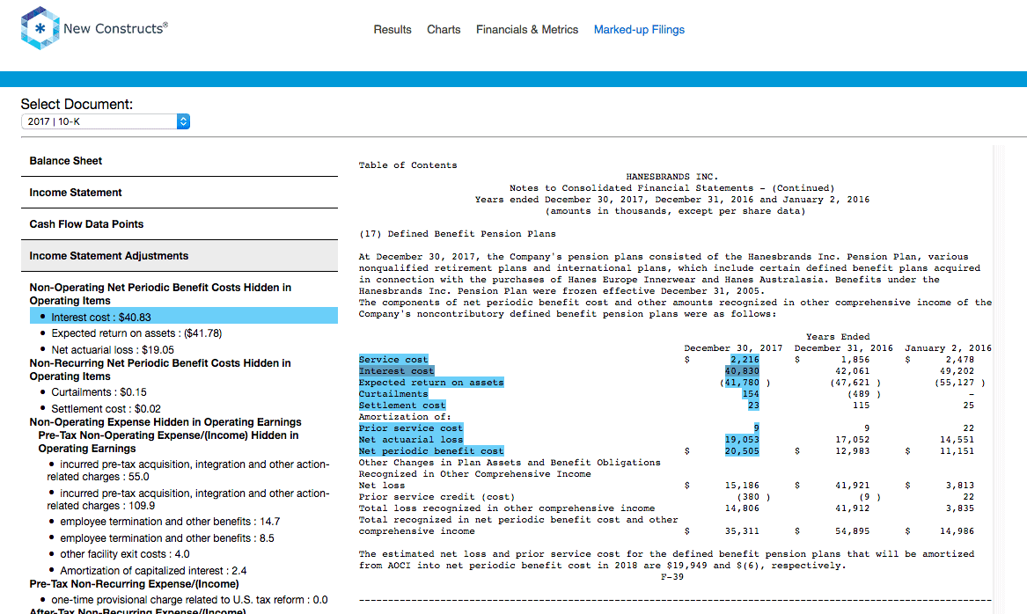Click the New Constructs hexagon logo
The height and width of the screenshot is (614, 1027).
click(x=40, y=28)
